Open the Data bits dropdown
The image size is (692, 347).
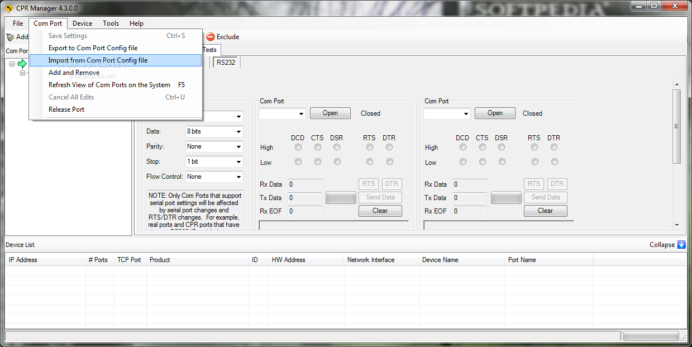pos(238,132)
